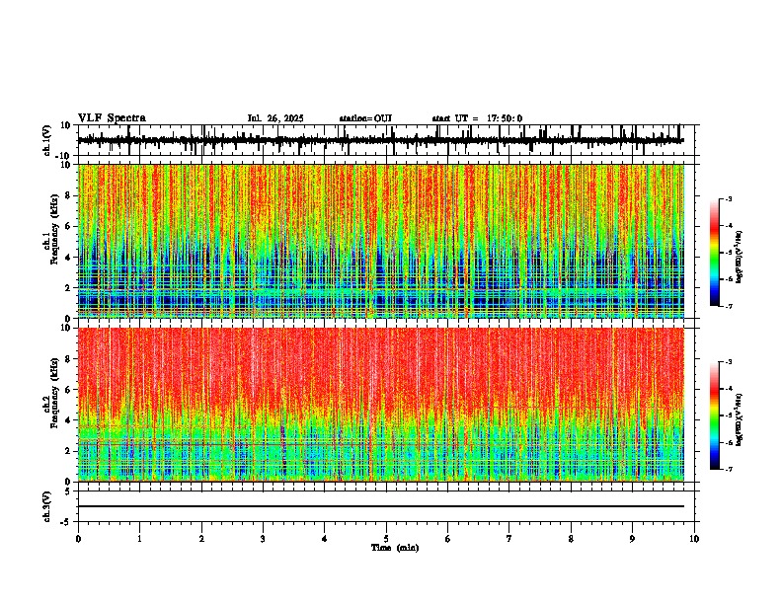Click time-axis tick label "4"
This screenshot has width=782, height=604.
pyautogui.click(x=325, y=539)
